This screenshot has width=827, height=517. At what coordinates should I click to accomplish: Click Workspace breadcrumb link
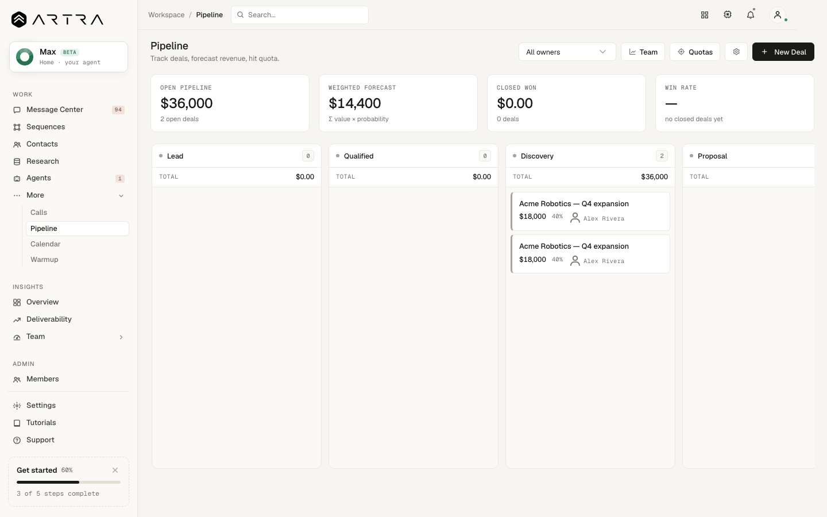click(167, 15)
